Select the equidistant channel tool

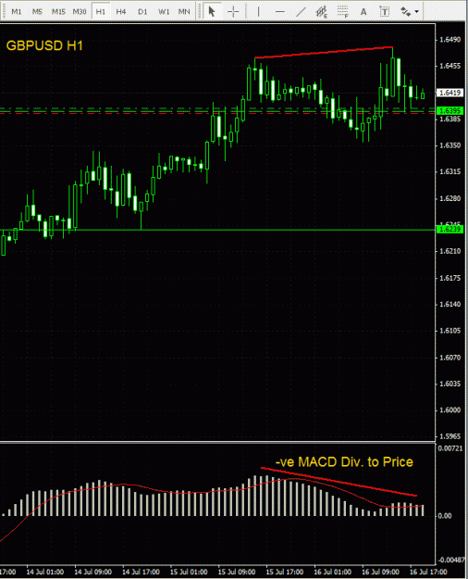[x=322, y=12]
